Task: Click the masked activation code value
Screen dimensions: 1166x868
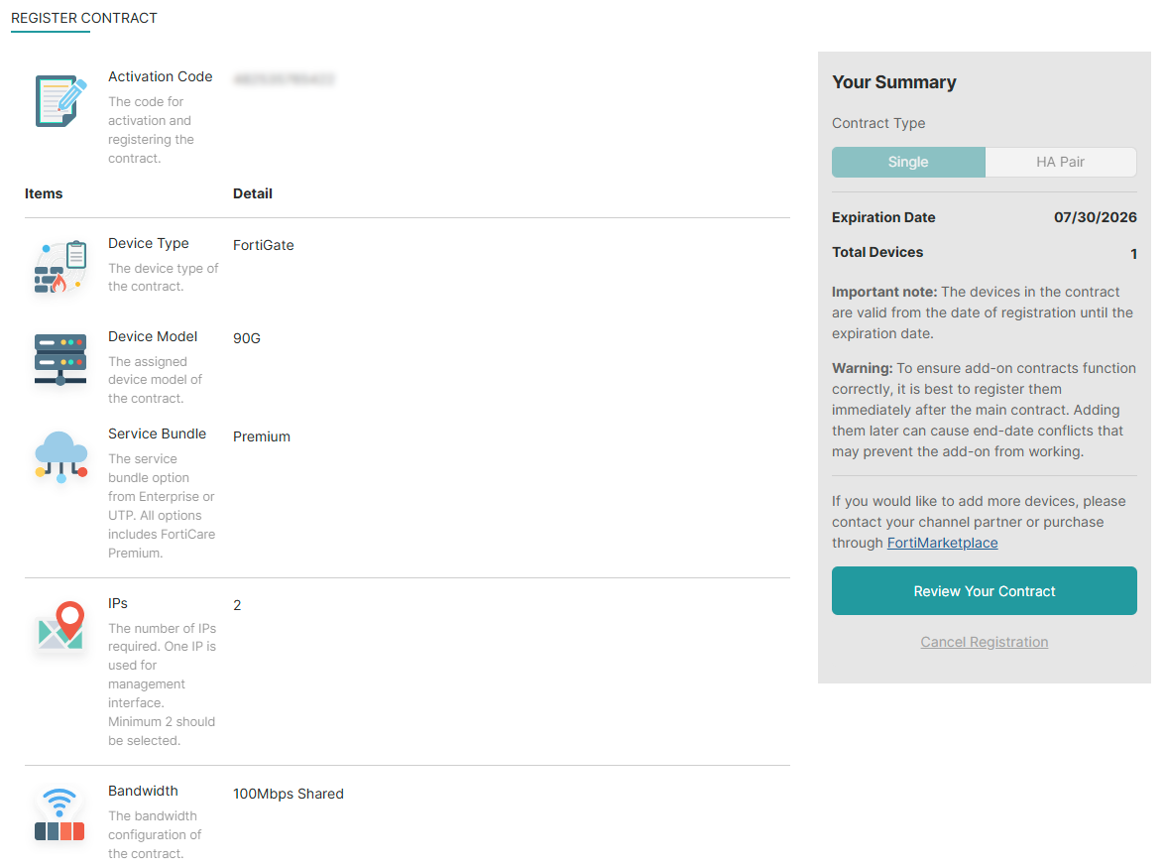Action: [x=285, y=79]
